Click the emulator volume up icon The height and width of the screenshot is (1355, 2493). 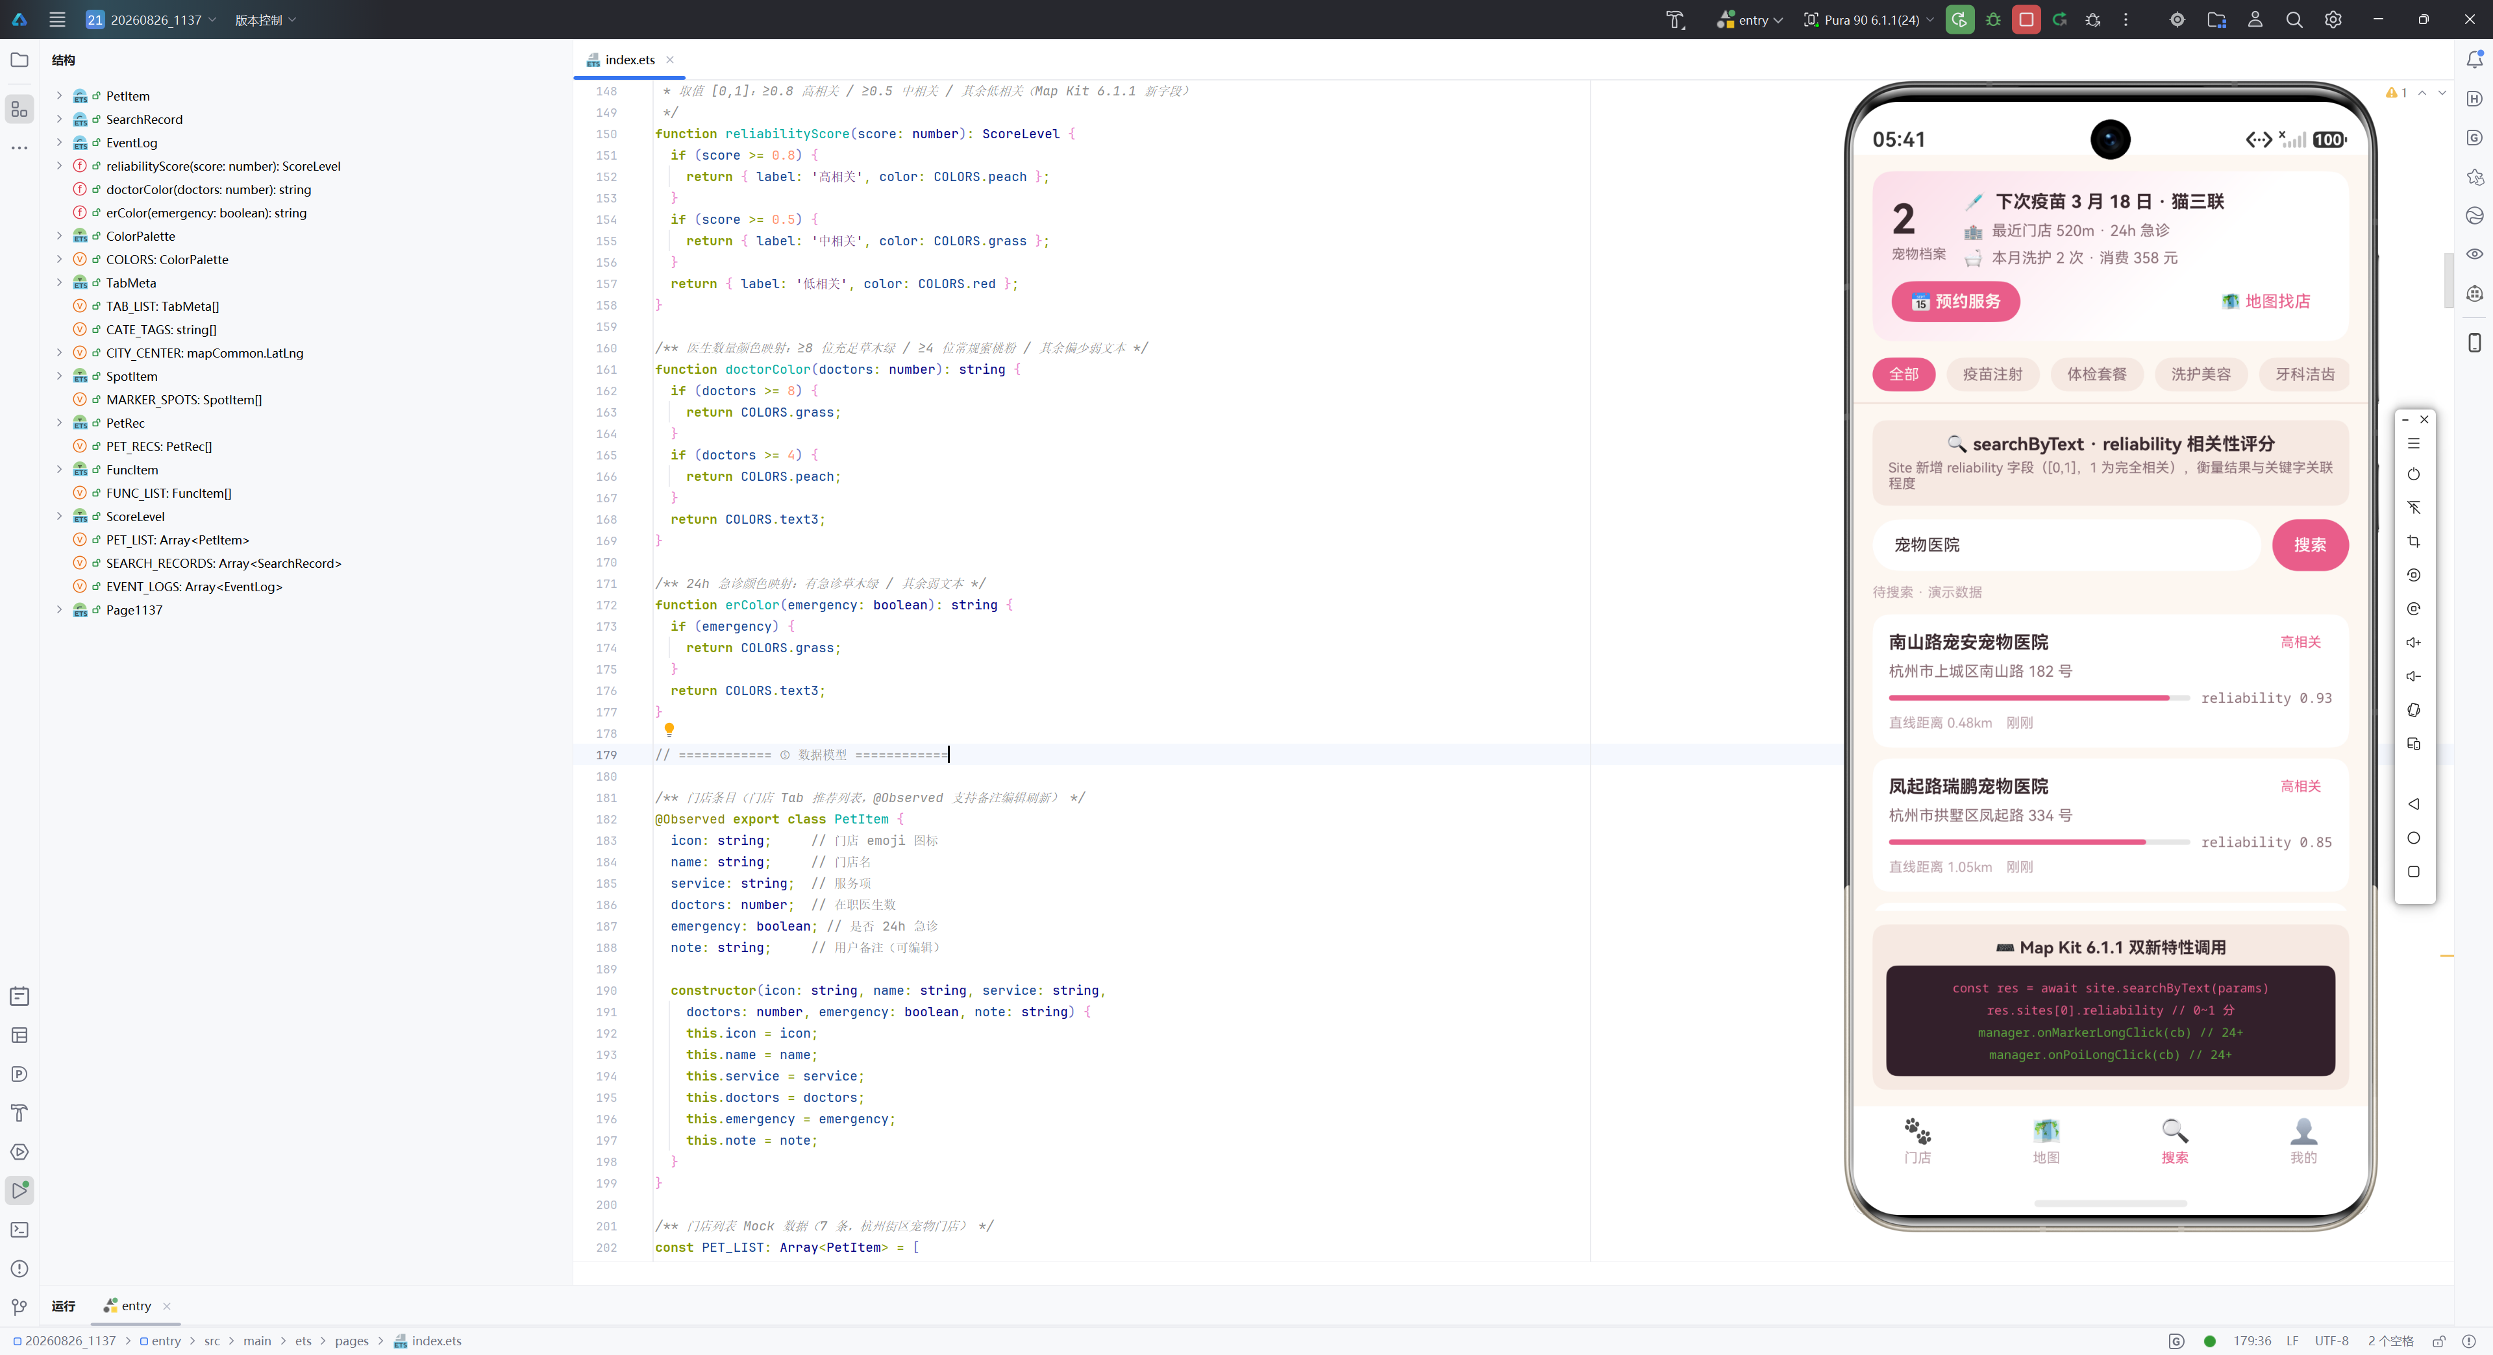[x=2414, y=642]
